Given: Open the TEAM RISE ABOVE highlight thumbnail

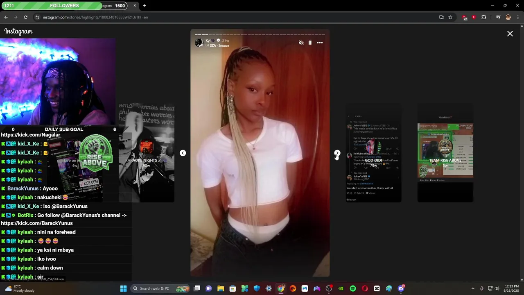Looking at the screenshot, I should coord(445,153).
